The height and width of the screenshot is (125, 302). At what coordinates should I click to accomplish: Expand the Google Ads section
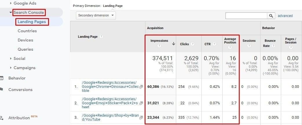[x=11, y=3]
